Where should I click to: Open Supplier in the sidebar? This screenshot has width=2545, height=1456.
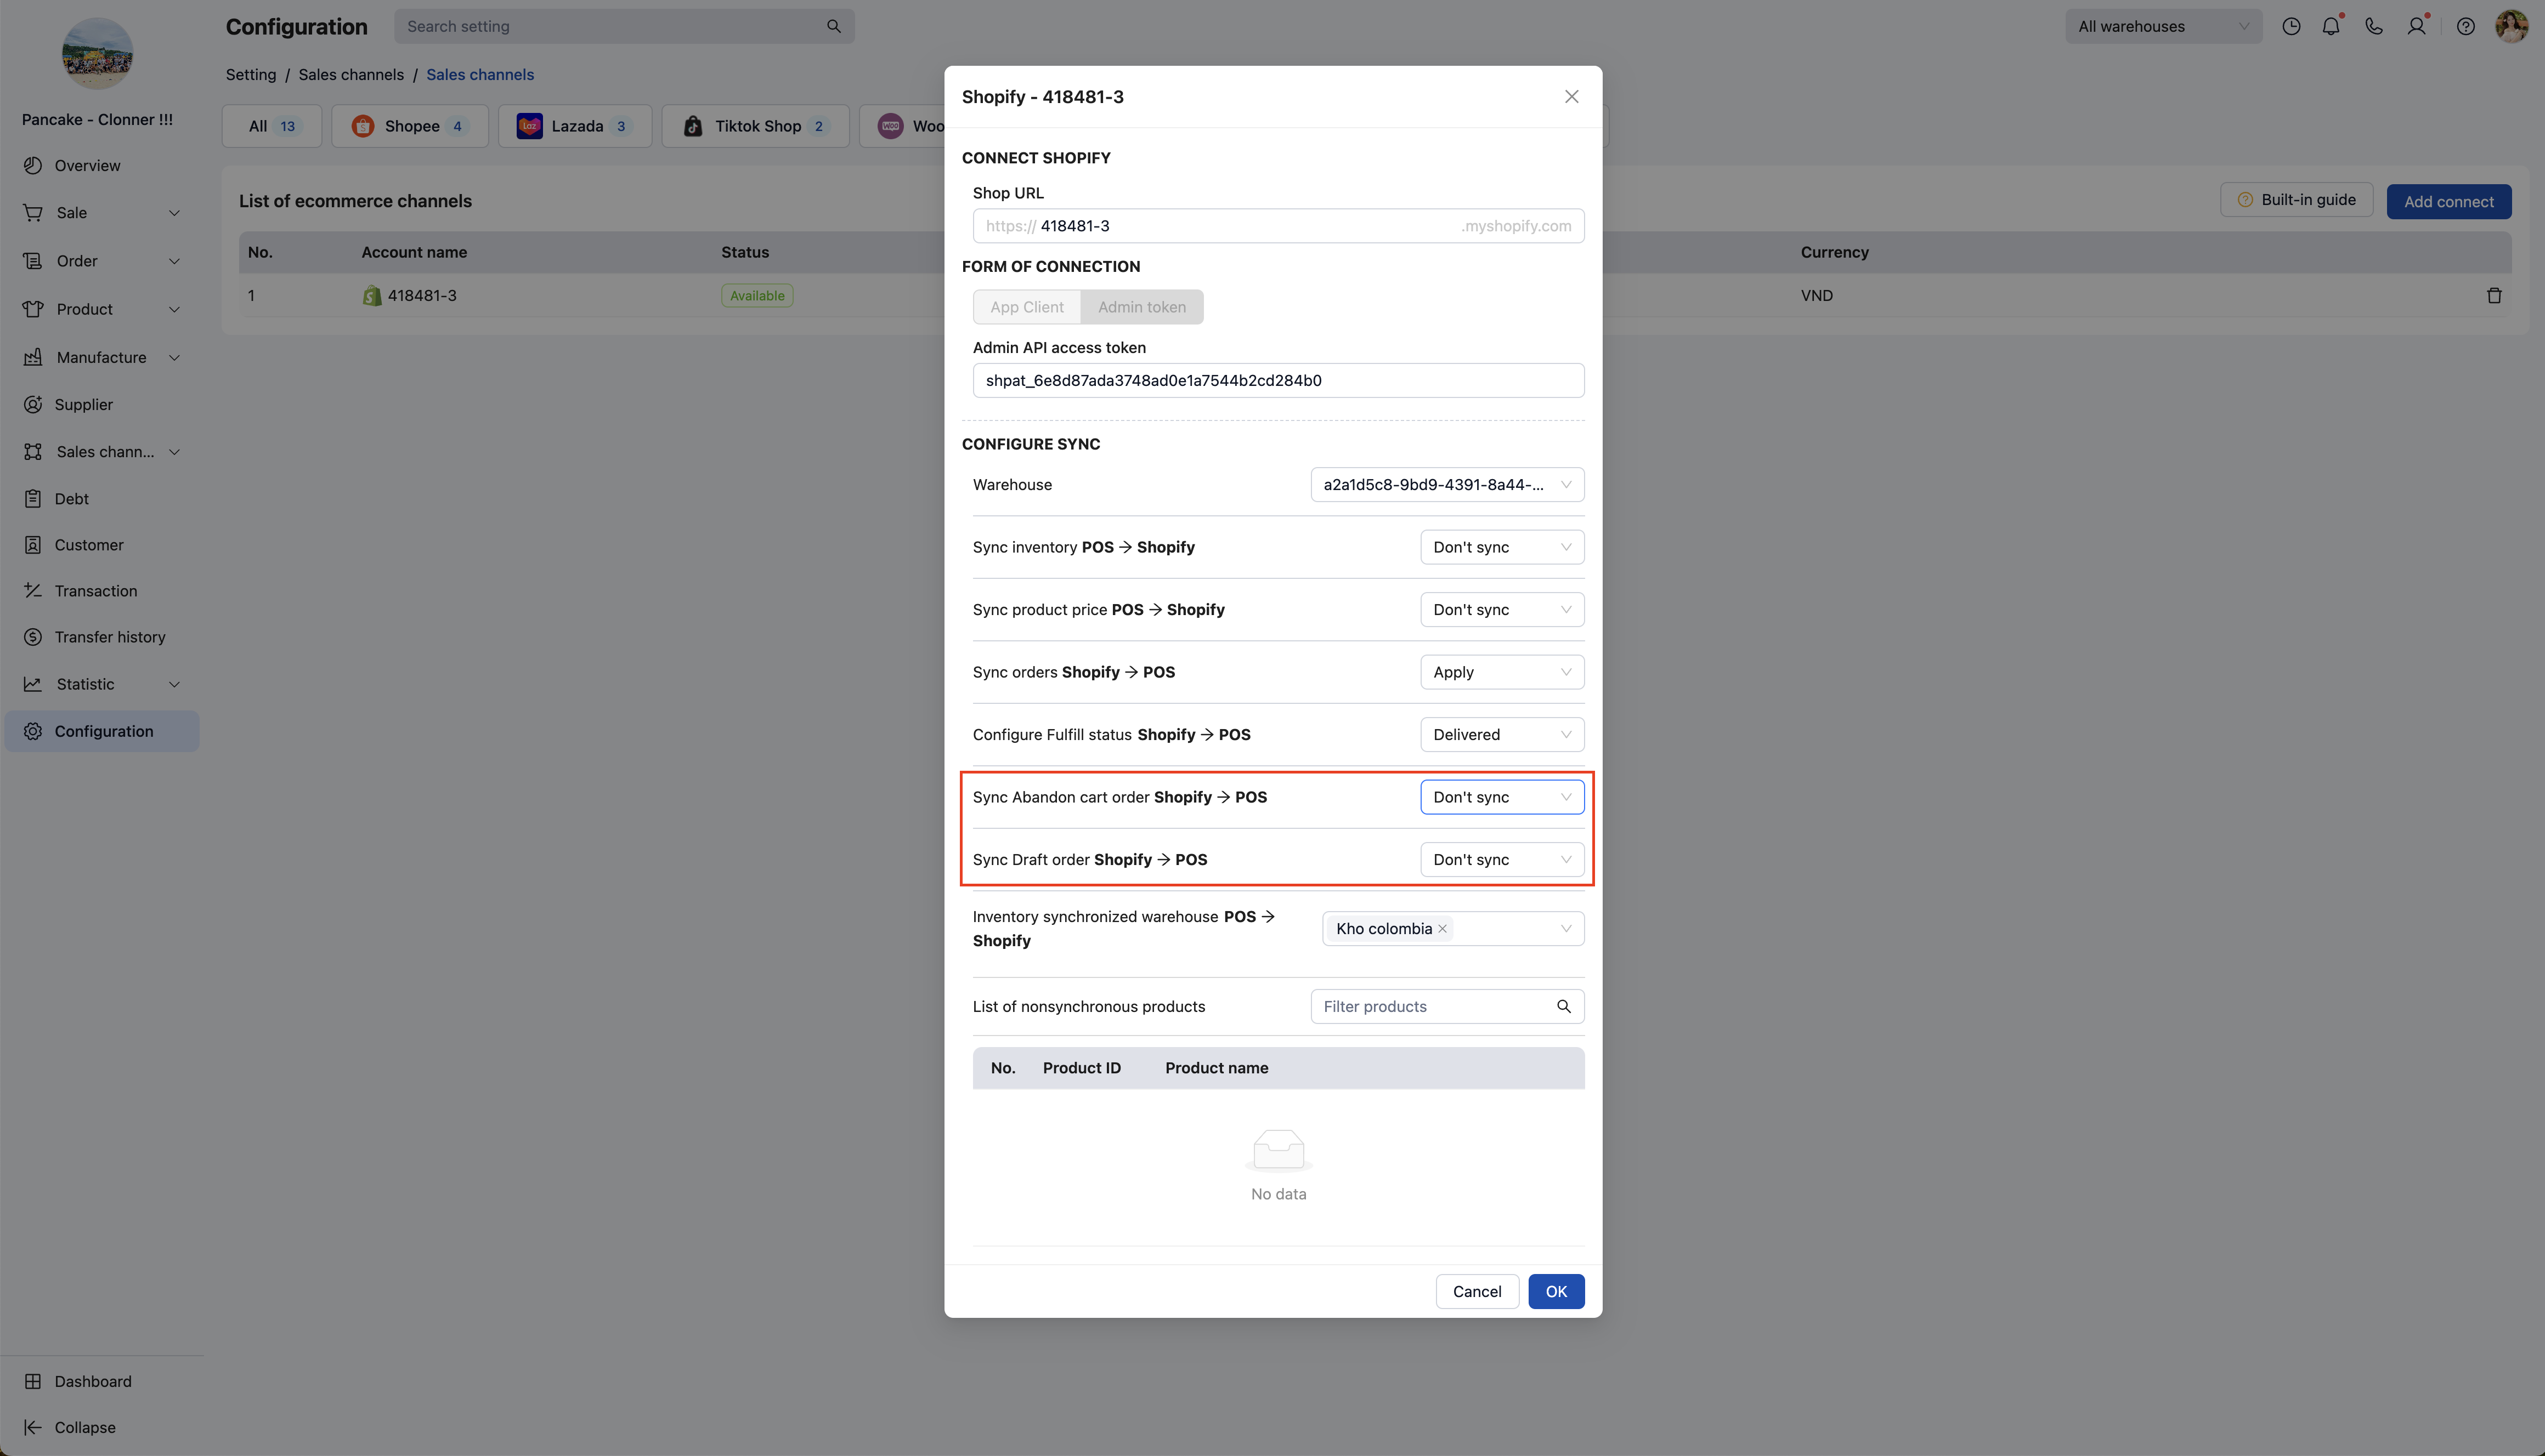coord(102,404)
